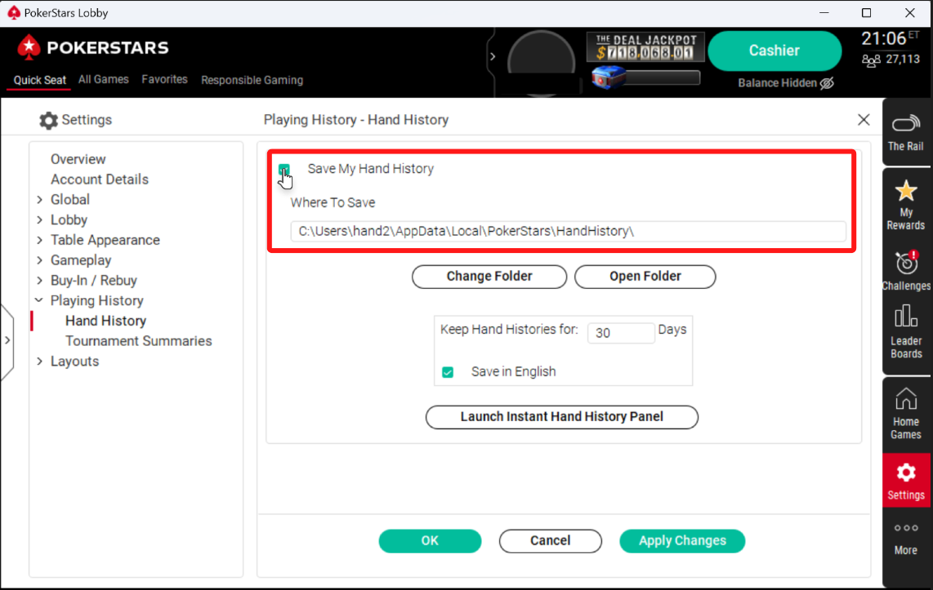933x590 pixels.
Task: Click the Table Appearance tree label
Action: pos(105,240)
